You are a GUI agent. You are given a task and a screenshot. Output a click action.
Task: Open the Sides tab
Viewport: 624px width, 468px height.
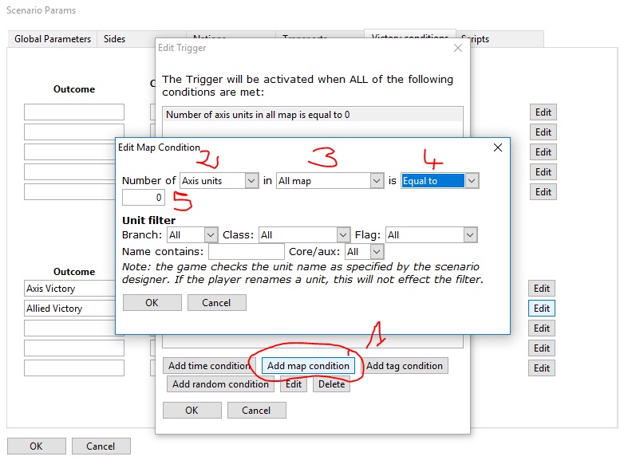[115, 39]
